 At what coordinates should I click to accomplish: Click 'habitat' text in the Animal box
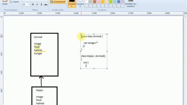[38, 50]
